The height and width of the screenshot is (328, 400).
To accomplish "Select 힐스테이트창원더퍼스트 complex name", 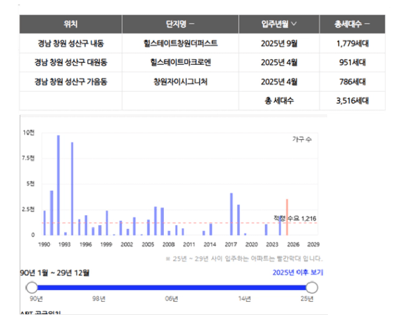I will pos(180,43).
